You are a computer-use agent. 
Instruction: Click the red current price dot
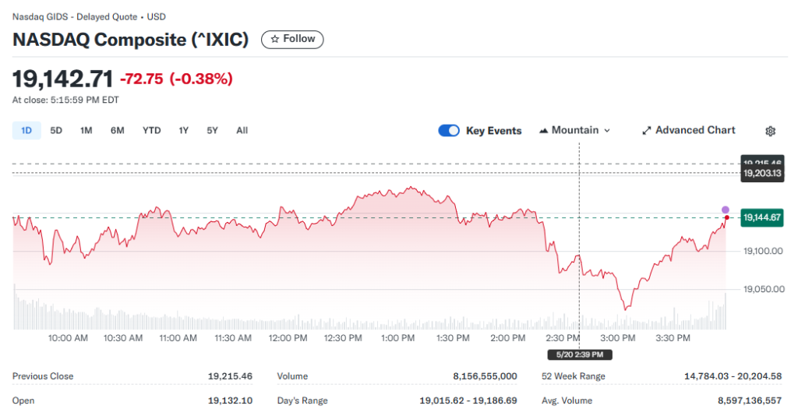[x=727, y=217]
